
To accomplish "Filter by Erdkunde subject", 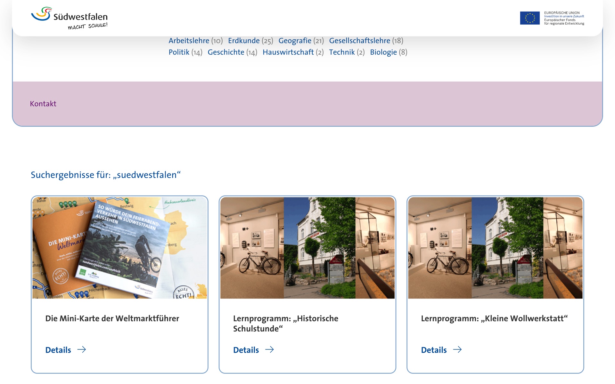I will point(244,41).
